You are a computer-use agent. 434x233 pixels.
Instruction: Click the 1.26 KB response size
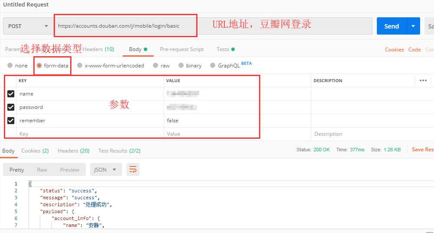click(x=392, y=150)
